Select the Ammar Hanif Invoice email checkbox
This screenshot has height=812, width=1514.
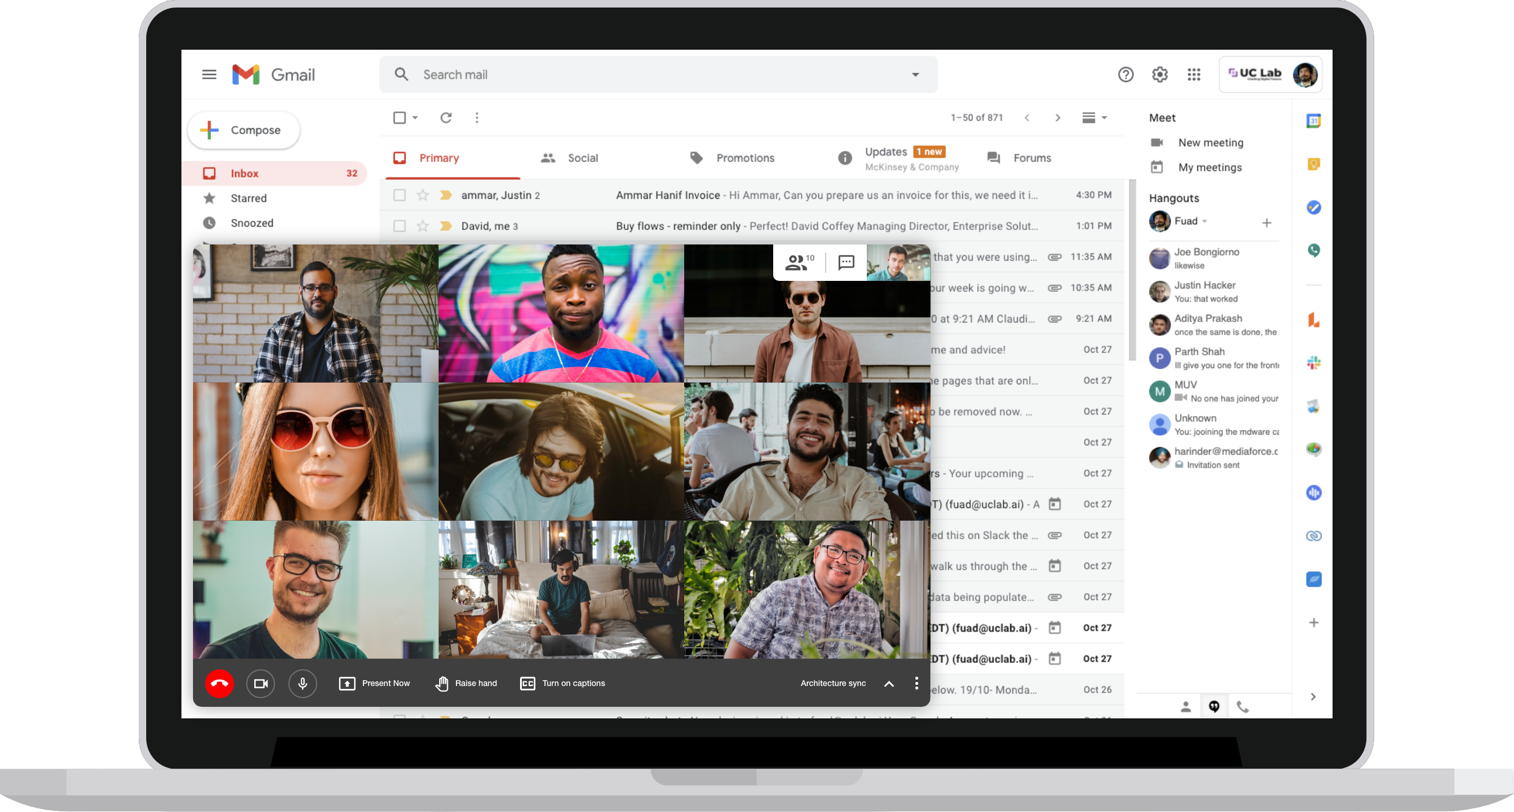399,195
